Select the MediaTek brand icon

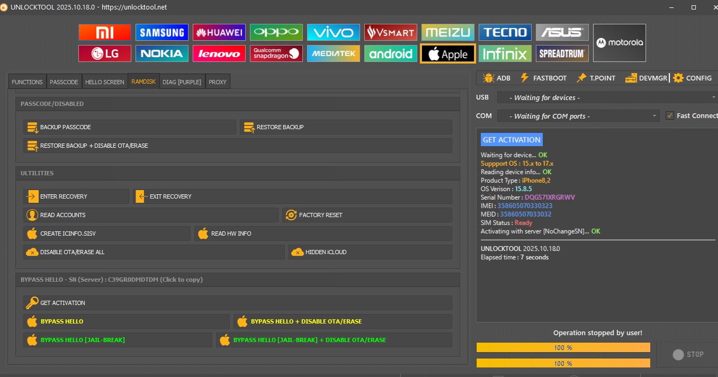[333, 53]
